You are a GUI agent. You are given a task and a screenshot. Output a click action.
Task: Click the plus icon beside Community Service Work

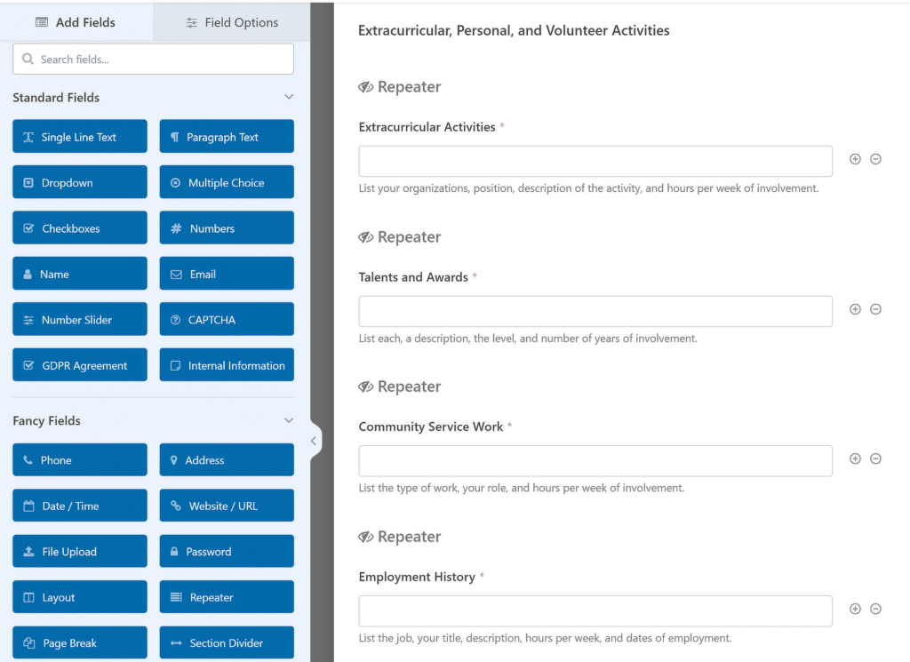pyautogui.click(x=855, y=458)
